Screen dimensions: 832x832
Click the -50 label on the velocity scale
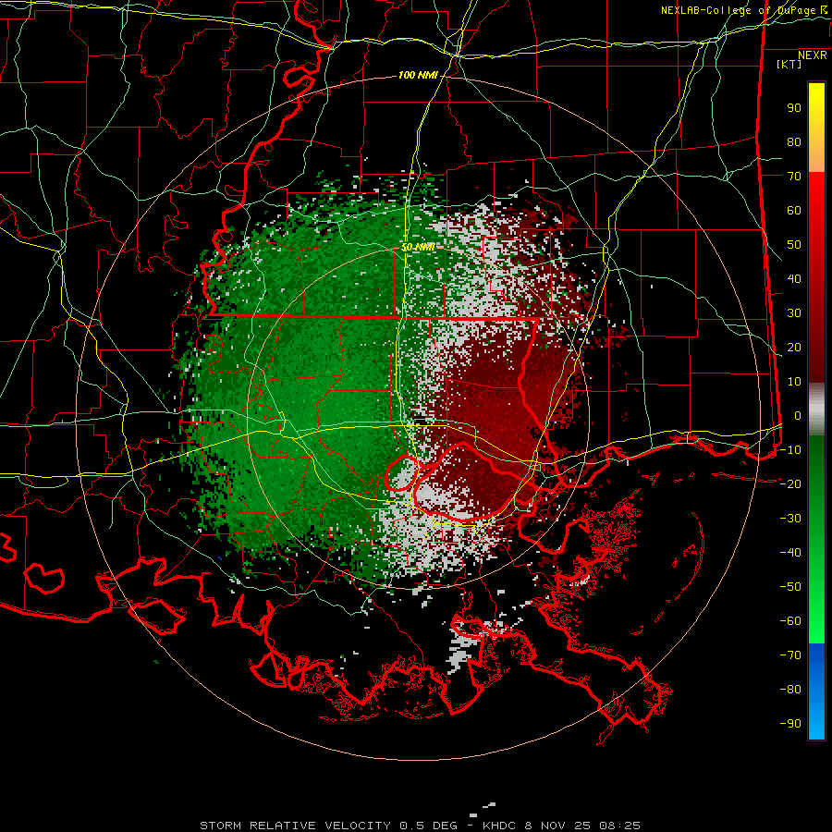(790, 587)
